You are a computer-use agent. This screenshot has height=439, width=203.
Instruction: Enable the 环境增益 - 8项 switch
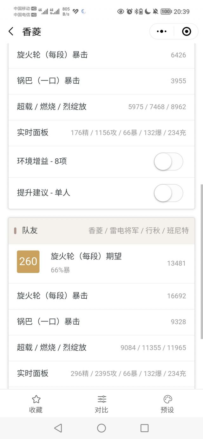168,162
